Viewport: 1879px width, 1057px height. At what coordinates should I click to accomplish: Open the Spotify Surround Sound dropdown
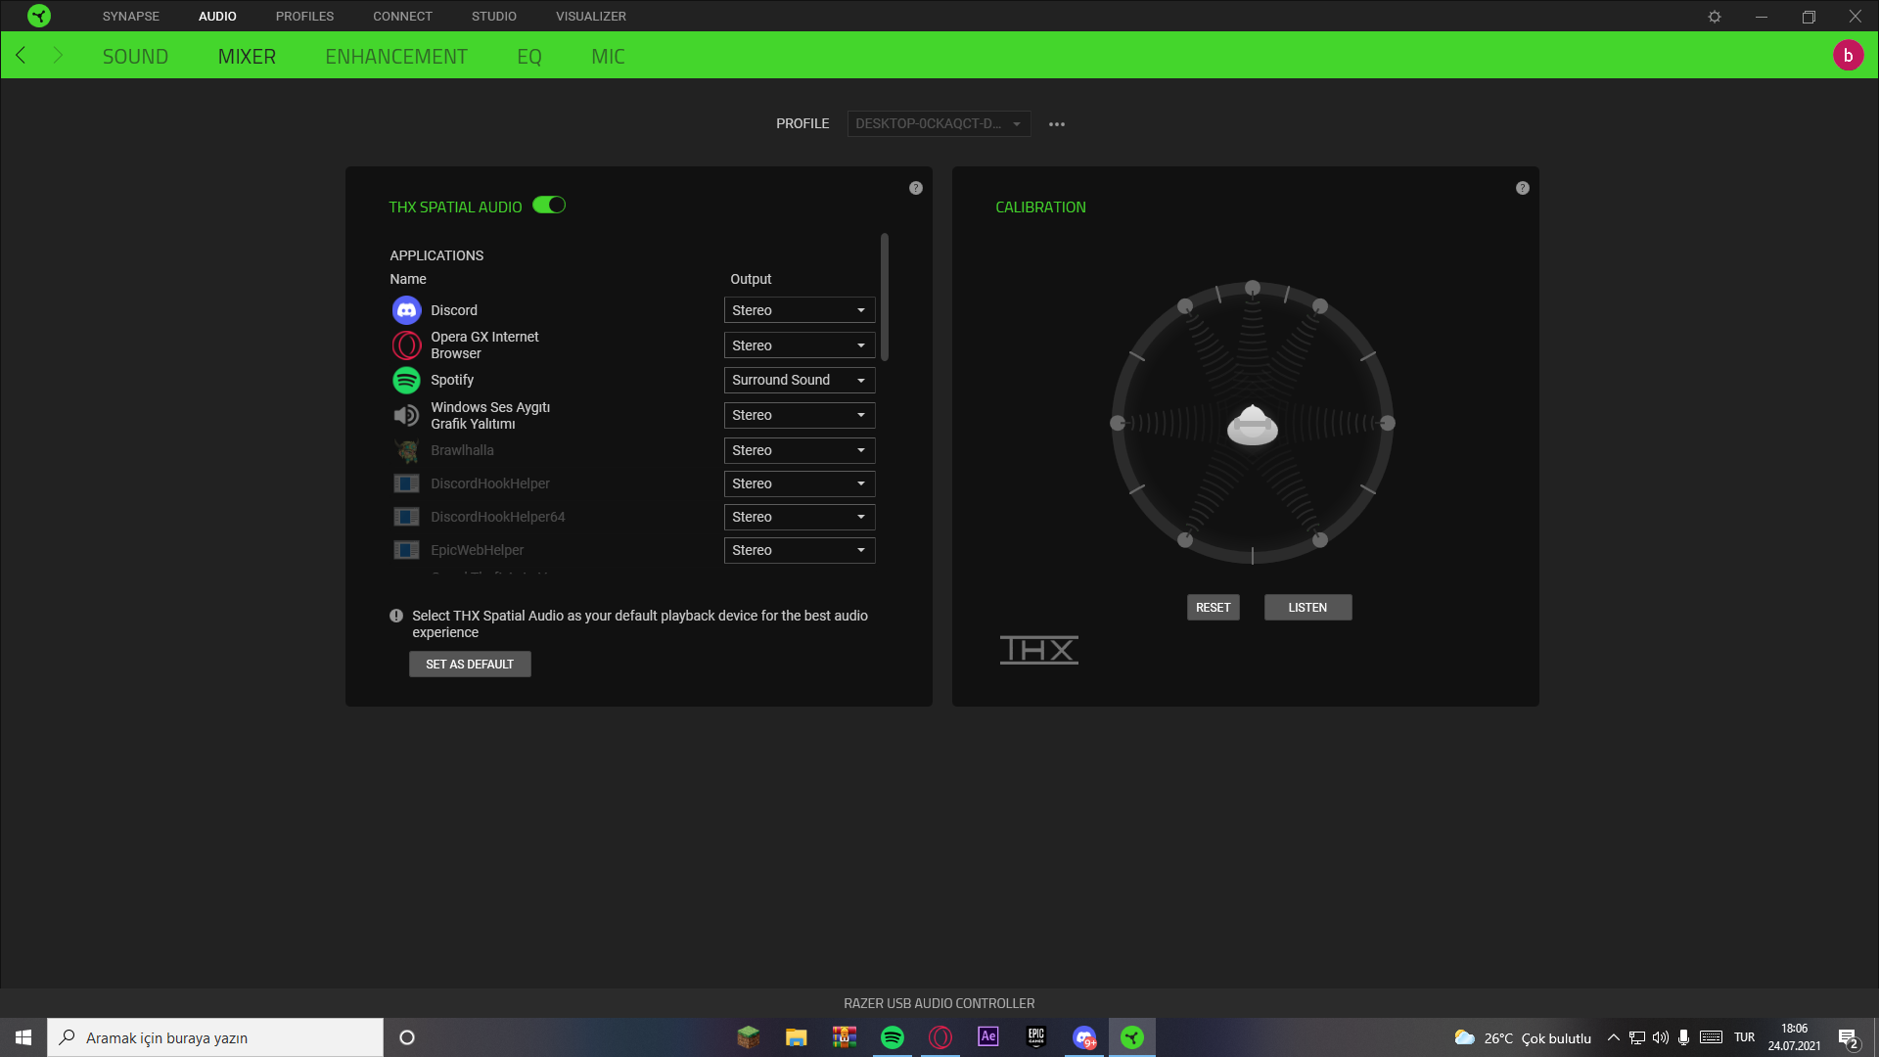799,380
